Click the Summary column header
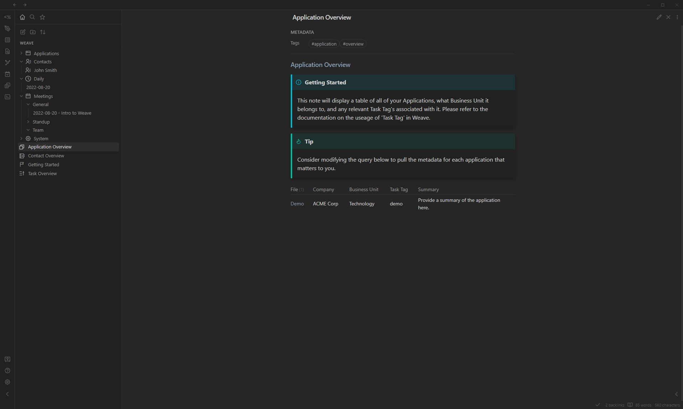Screen dimensions: 683x409 pos(428,189)
